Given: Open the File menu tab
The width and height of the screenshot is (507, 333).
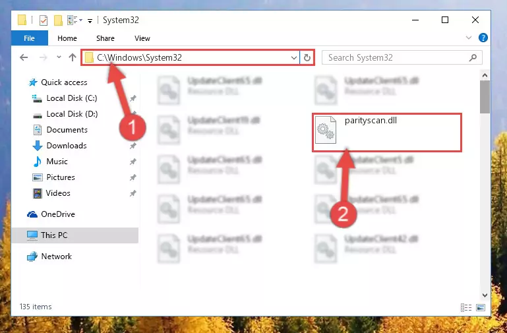Looking at the screenshot, I should point(30,38).
